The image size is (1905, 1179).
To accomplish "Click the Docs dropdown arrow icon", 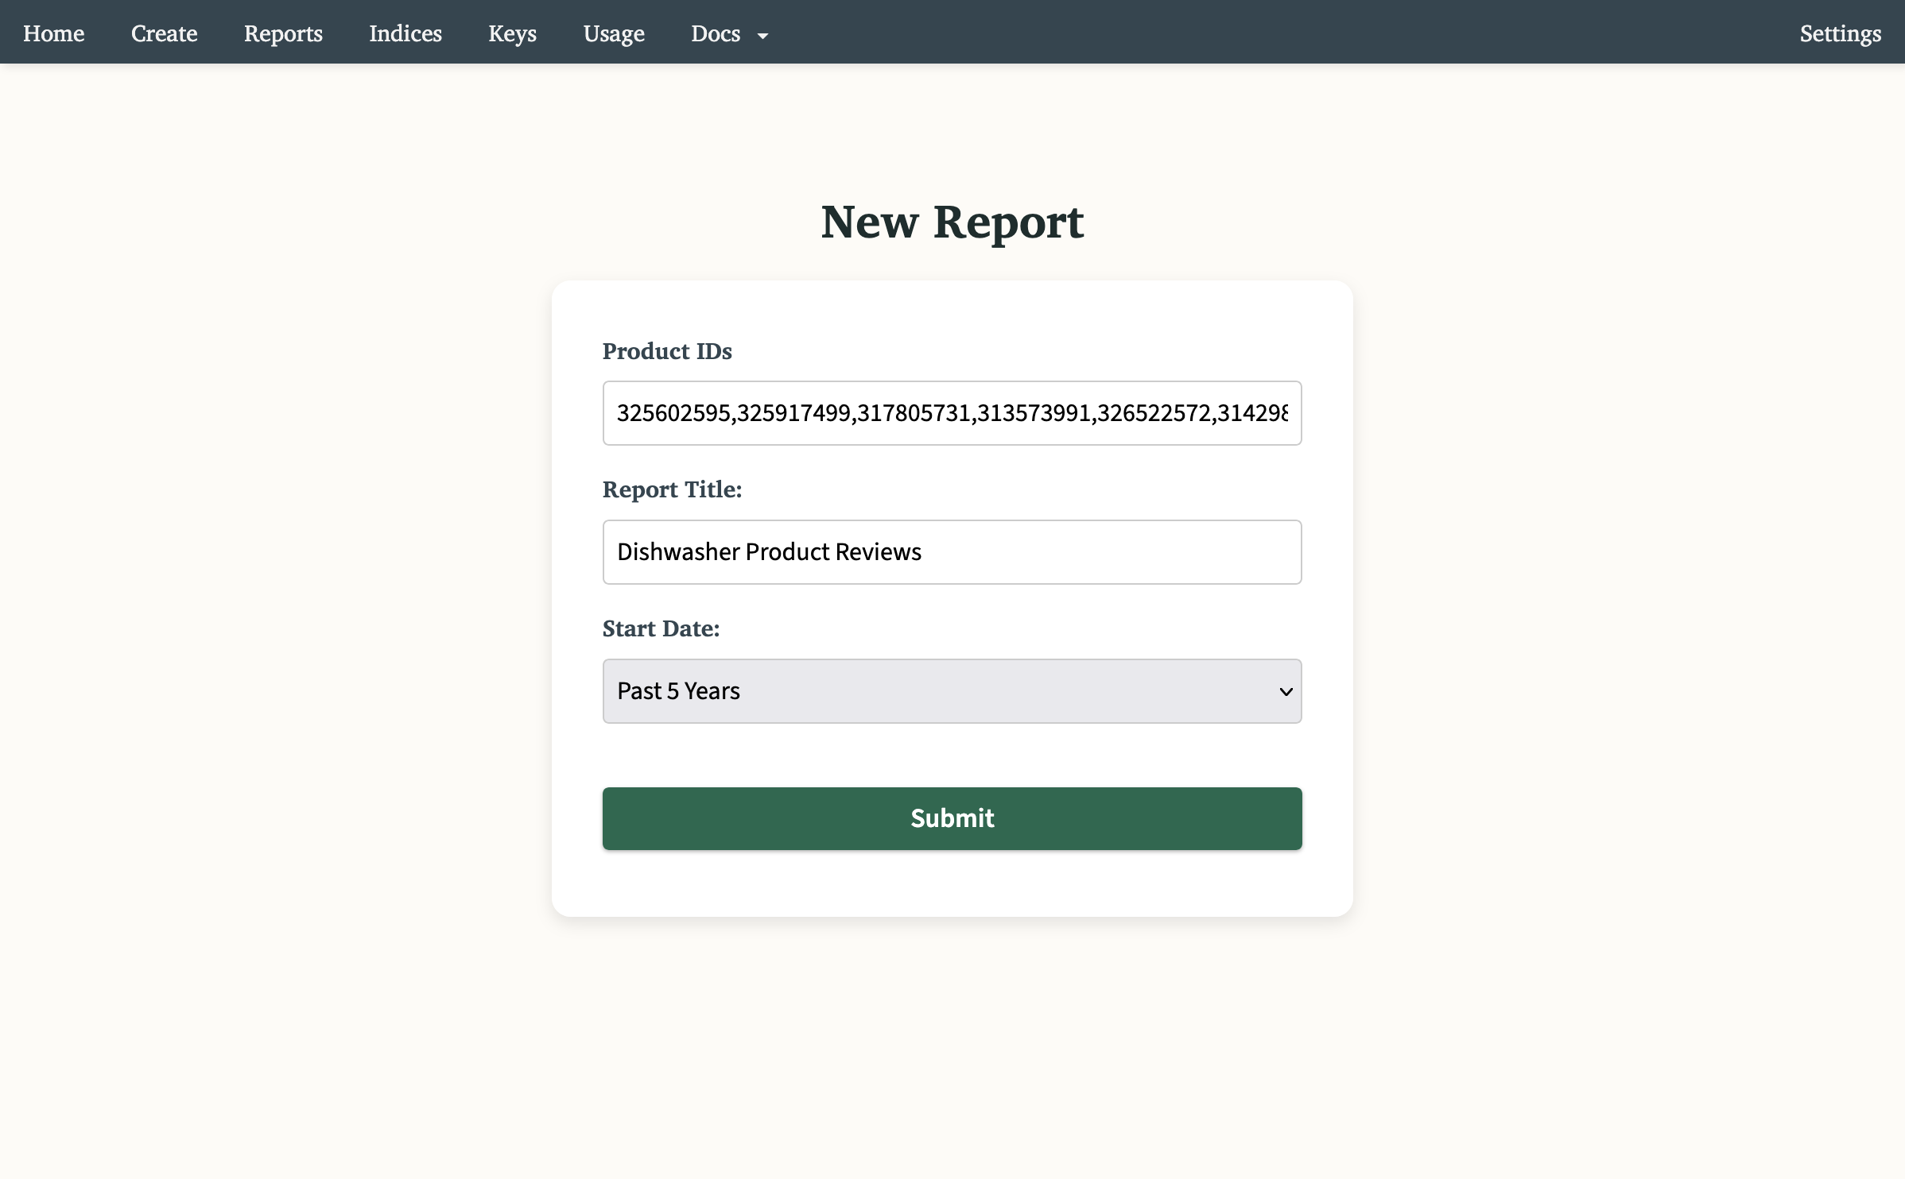I will [763, 36].
